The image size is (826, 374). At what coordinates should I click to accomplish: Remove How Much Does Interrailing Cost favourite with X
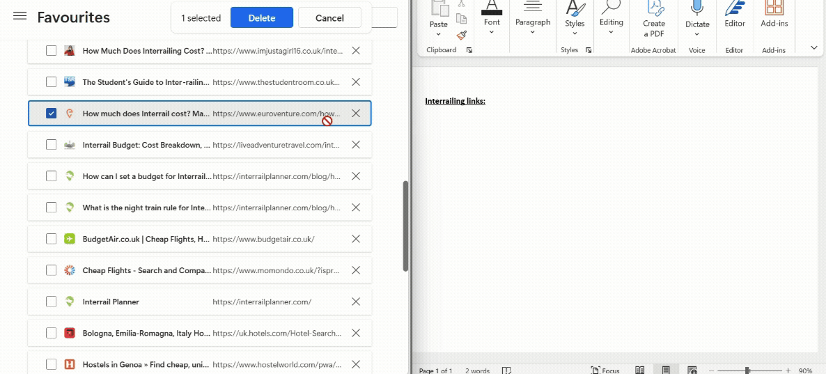click(x=356, y=51)
